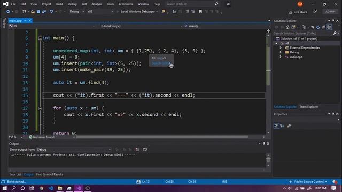Image resolution: width=342 pixels, height=192 pixels.
Task: Open the File menu
Action: 13,4
